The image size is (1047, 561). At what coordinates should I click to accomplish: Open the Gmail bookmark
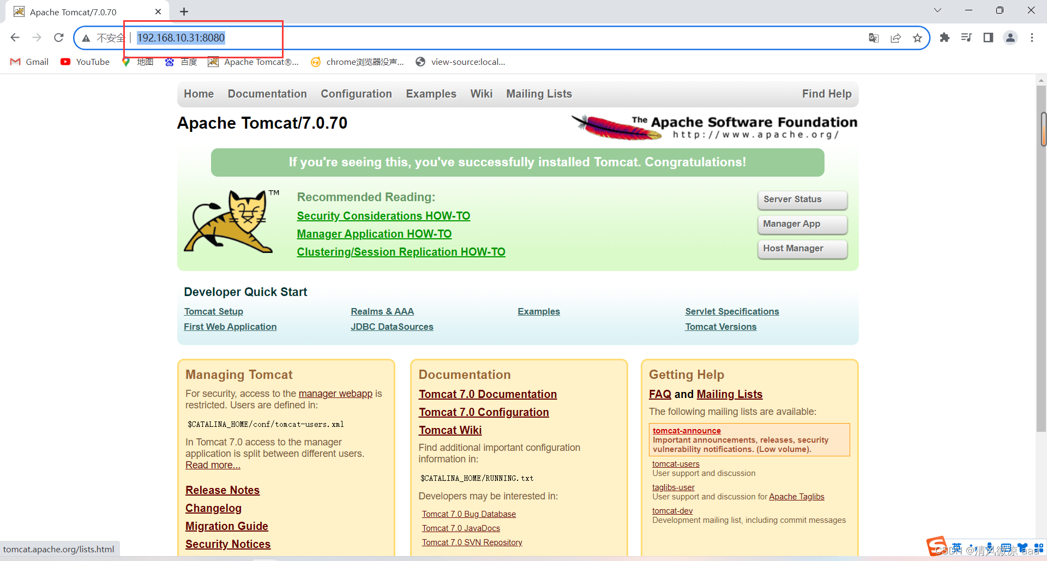pos(29,62)
